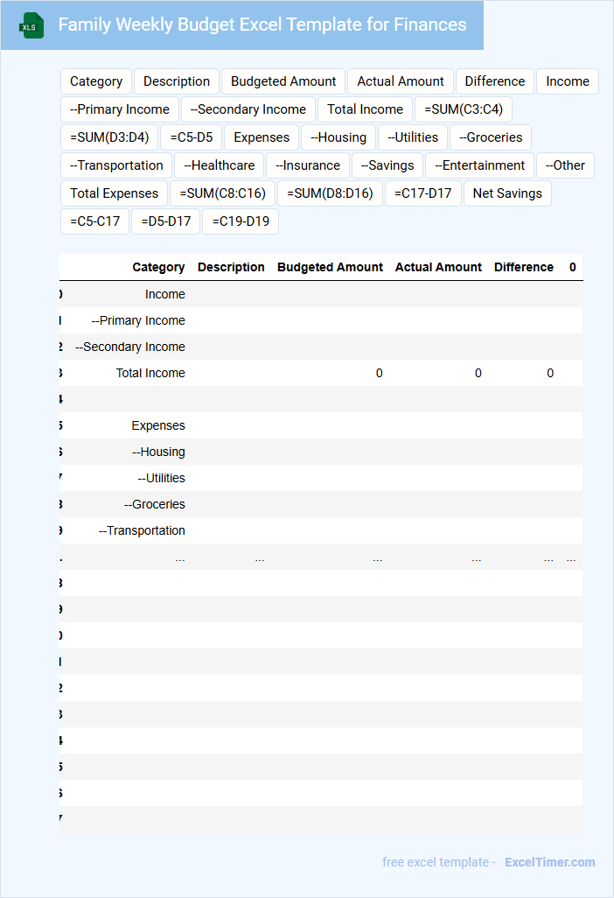Screen dimensions: 614x898
Task: Click the --Housing table cell
Action: coord(158,452)
